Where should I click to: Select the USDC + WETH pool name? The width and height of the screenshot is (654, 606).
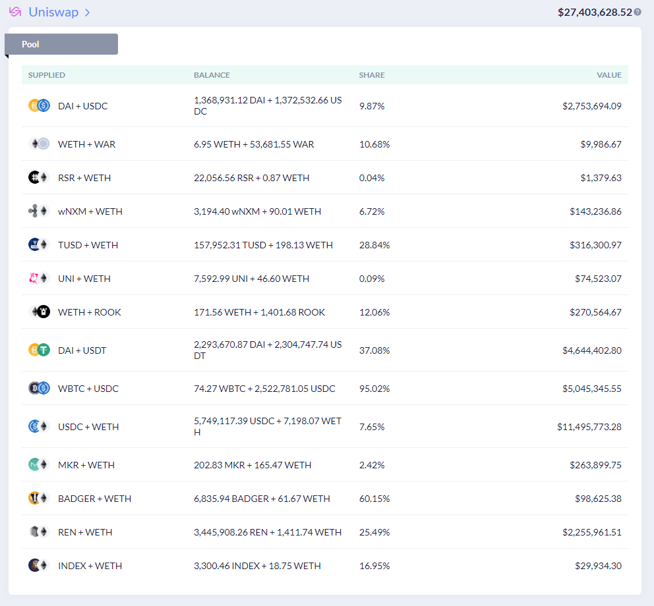(x=88, y=427)
